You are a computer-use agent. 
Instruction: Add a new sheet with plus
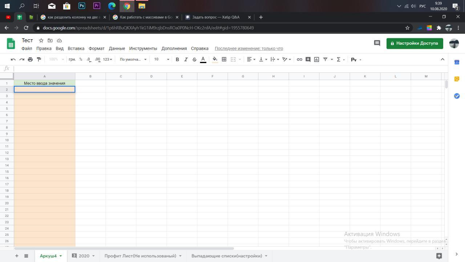17,256
